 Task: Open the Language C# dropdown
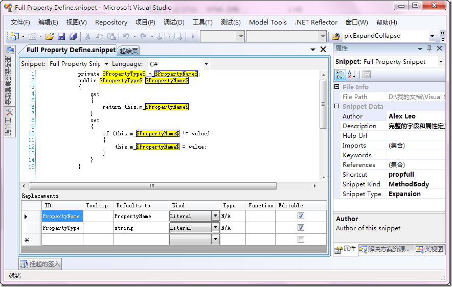tap(206, 64)
